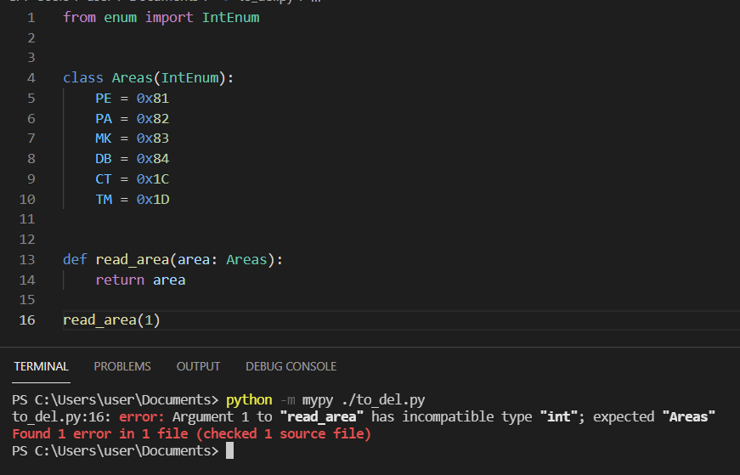
Task: Click line number 13 in the gutter
Action: pos(27,260)
